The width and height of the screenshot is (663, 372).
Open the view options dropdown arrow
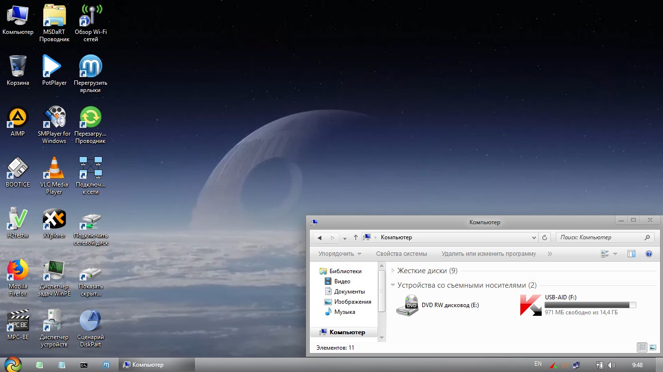(615, 254)
